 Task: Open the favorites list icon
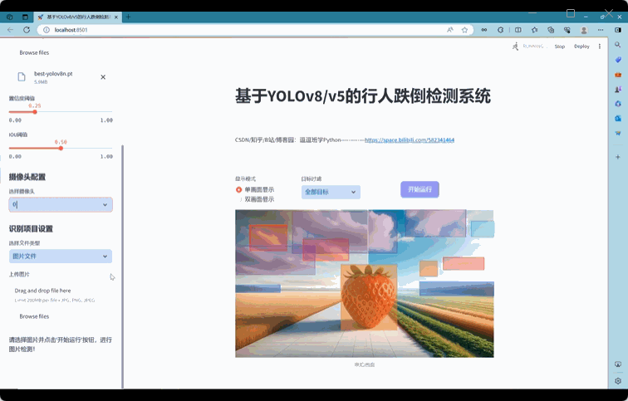coord(535,30)
